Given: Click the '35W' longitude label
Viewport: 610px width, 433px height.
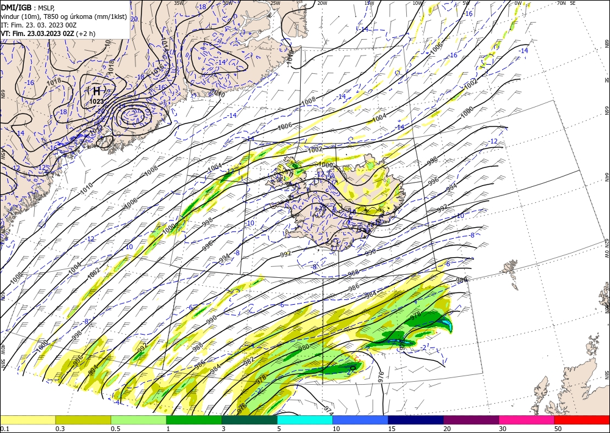Looking at the screenshot, I should coord(179,3).
